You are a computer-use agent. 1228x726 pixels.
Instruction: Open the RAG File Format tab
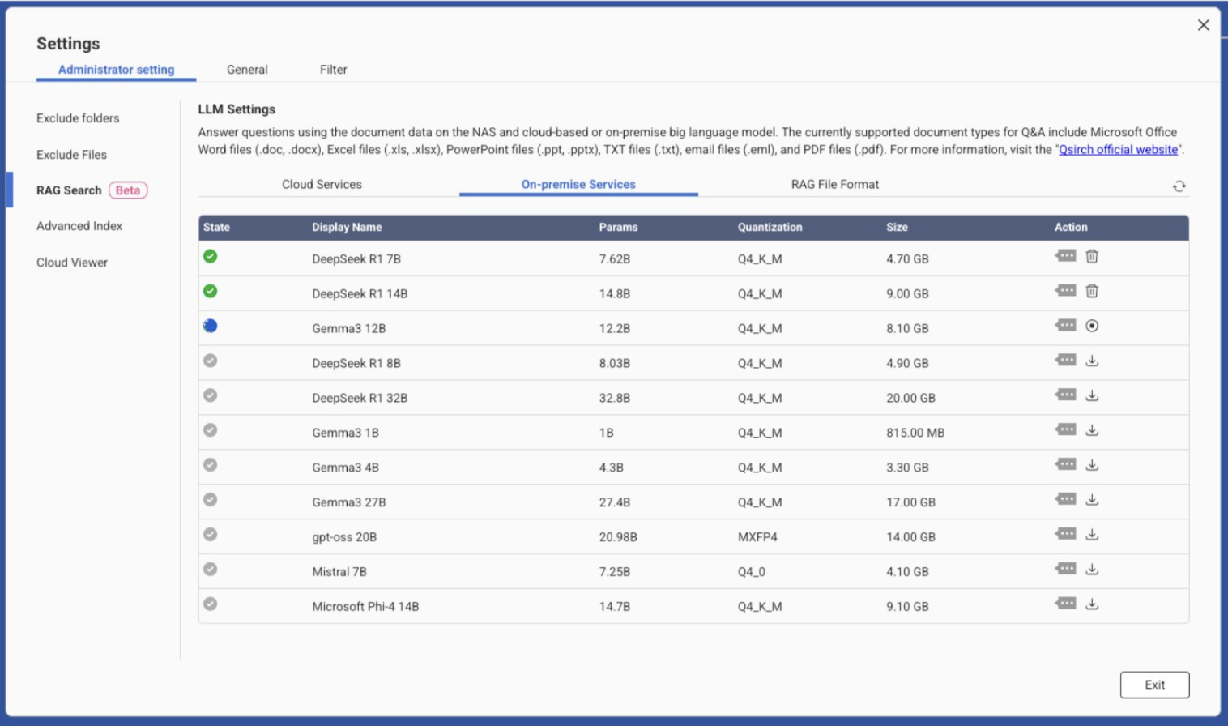click(834, 185)
